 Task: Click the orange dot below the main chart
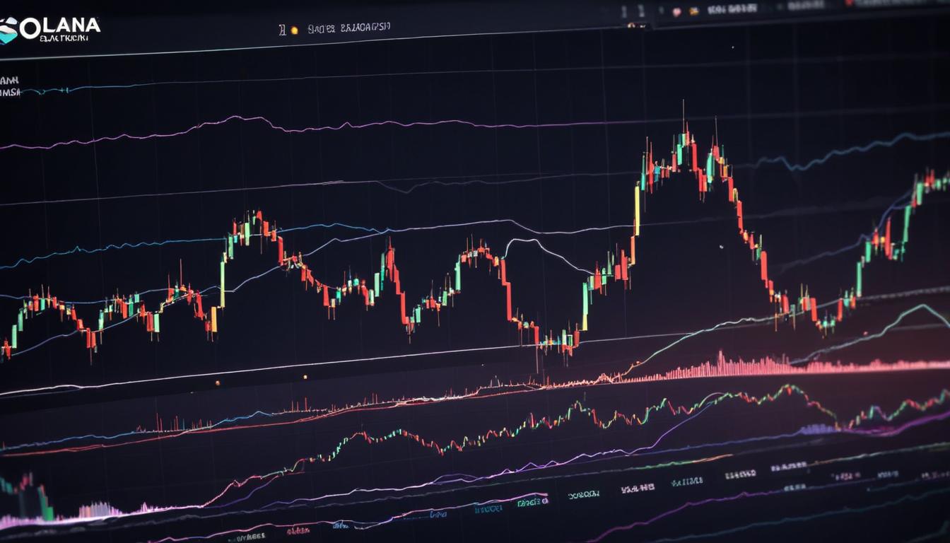[x=218, y=383]
